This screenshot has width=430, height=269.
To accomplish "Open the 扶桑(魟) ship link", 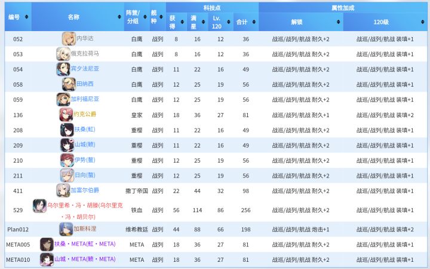I will coord(85,129).
